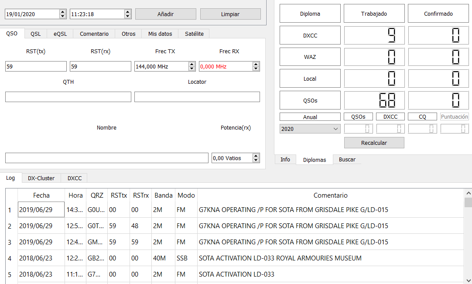Open the DXCC tab beside DX-Cluster

click(x=75, y=178)
